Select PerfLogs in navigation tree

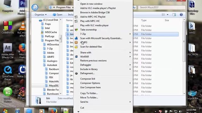[50, 36]
